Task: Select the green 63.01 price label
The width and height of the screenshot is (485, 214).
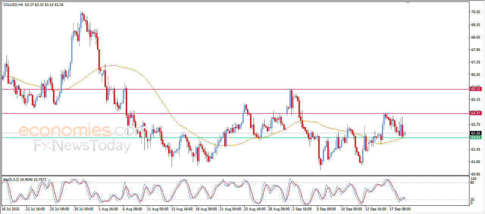Action: pyautogui.click(x=475, y=137)
